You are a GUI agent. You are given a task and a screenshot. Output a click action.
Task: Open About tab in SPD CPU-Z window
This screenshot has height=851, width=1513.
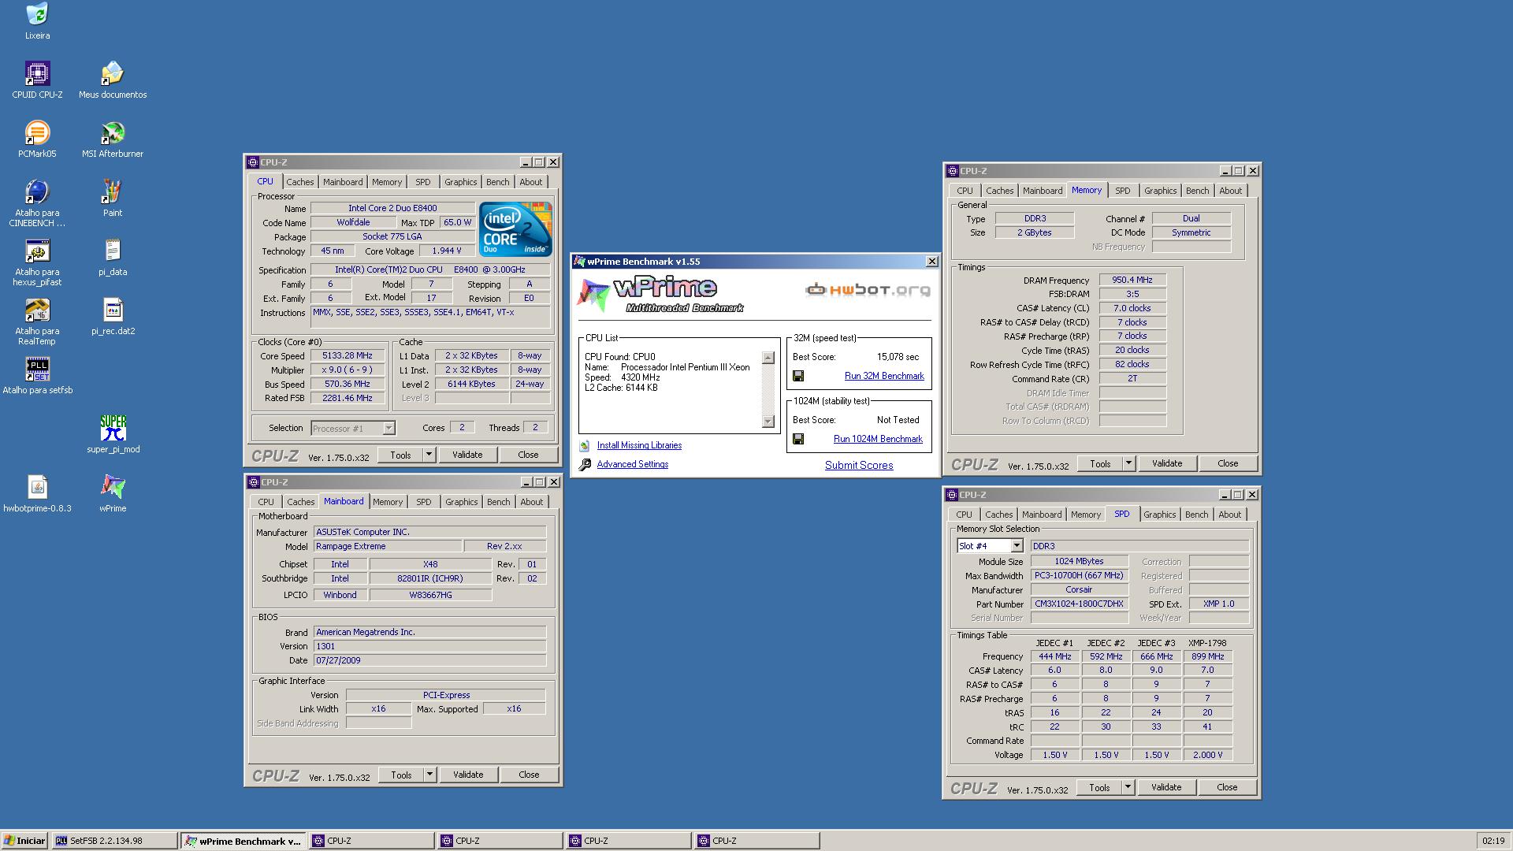[1229, 515]
